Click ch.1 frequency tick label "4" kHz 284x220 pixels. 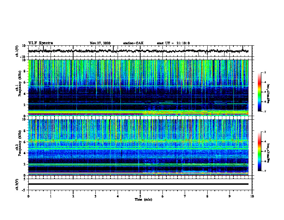[x=25, y=94]
